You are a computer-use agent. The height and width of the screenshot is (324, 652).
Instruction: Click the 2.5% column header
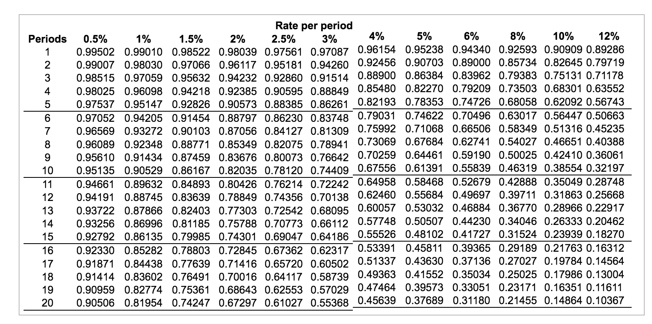pyautogui.click(x=283, y=39)
